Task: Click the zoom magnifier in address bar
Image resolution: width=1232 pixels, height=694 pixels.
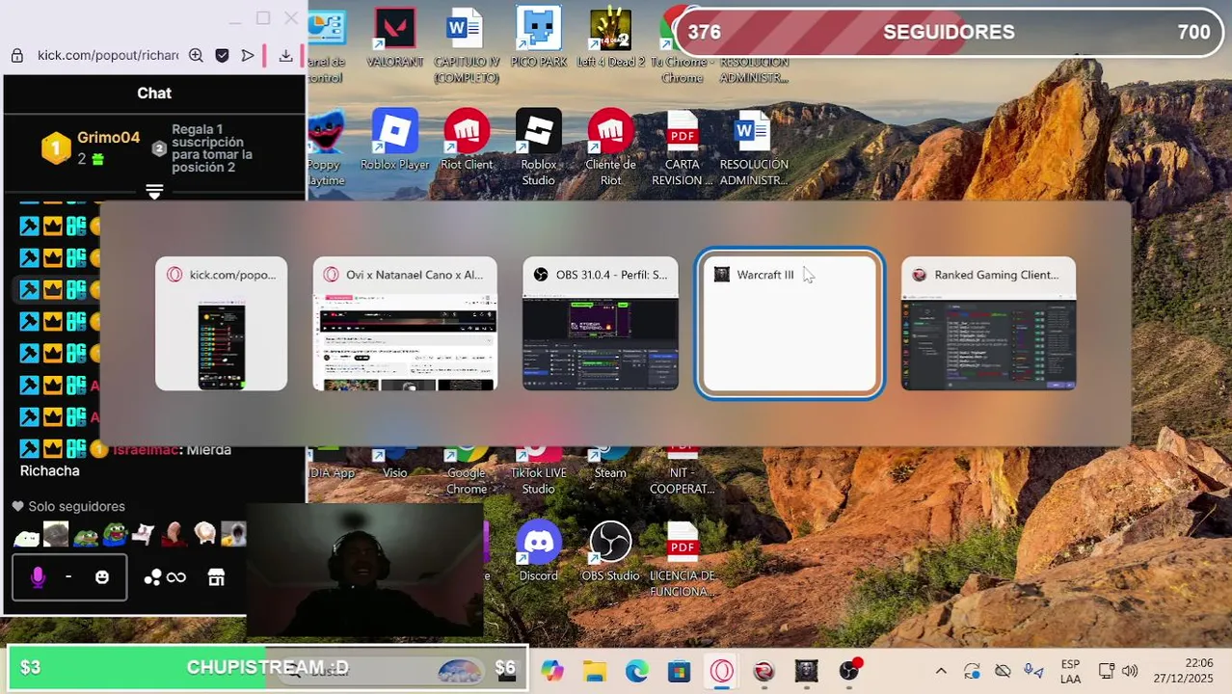Action: coord(196,56)
